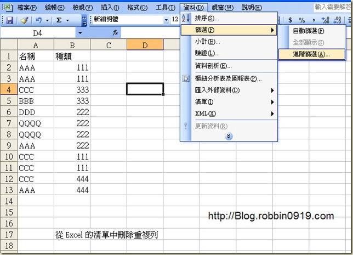The width and height of the screenshot is (353, 255).
Task: Expand the XML(X) submenu
Action: (x=229, y=114)
